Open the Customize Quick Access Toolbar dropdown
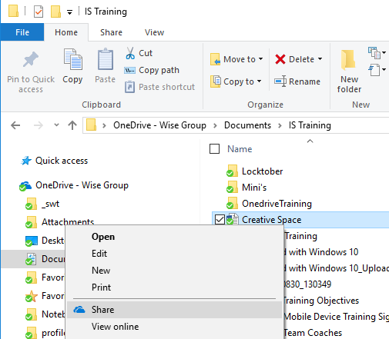389x339 pixels. pos(69,12)
